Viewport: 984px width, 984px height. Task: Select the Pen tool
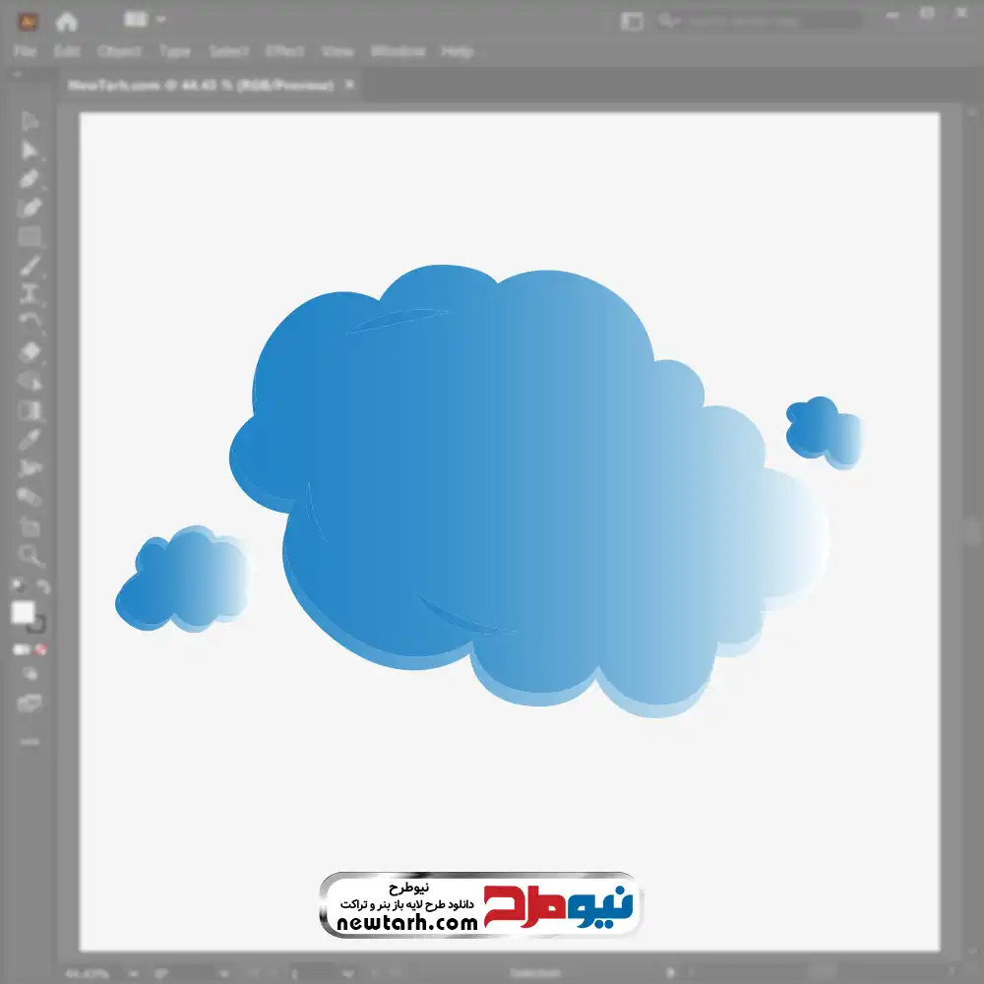(x=30, y=179)
